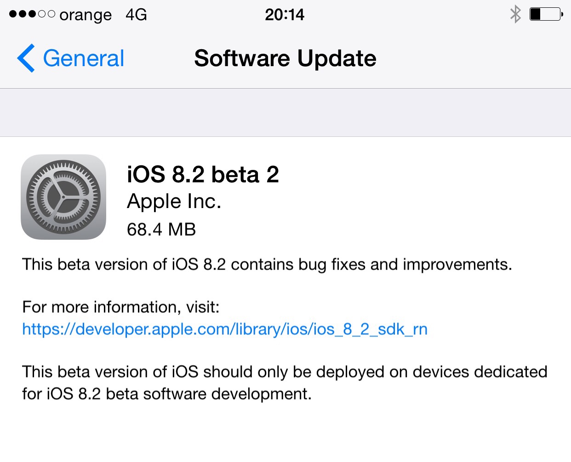Viewport: 571px width, 462px height.
Task: Tap the Bluetooth status icon
Action: 515,14
